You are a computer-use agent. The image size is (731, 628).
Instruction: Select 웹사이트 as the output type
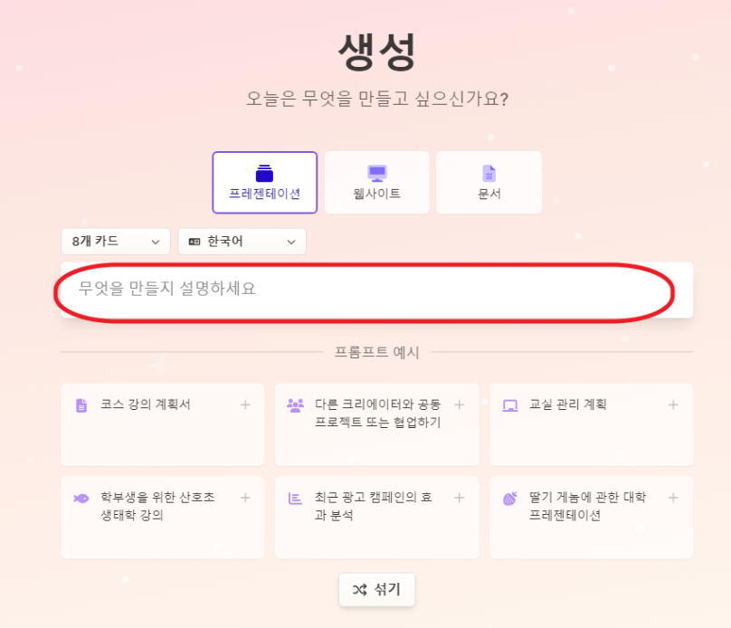pos(376,182)
